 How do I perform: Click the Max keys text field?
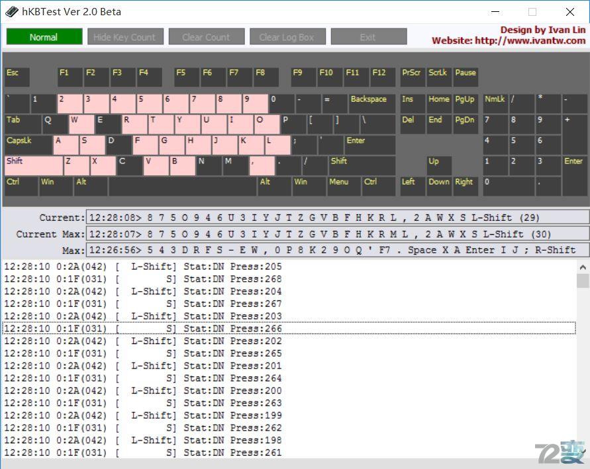(338, 250)
